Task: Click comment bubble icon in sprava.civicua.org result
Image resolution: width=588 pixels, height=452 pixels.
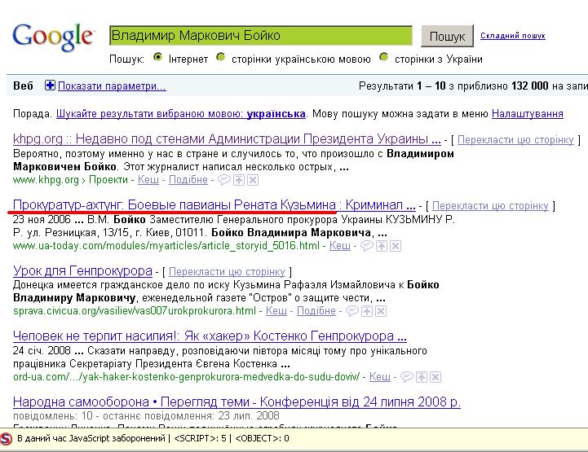Action: click(x=351, y=311)
